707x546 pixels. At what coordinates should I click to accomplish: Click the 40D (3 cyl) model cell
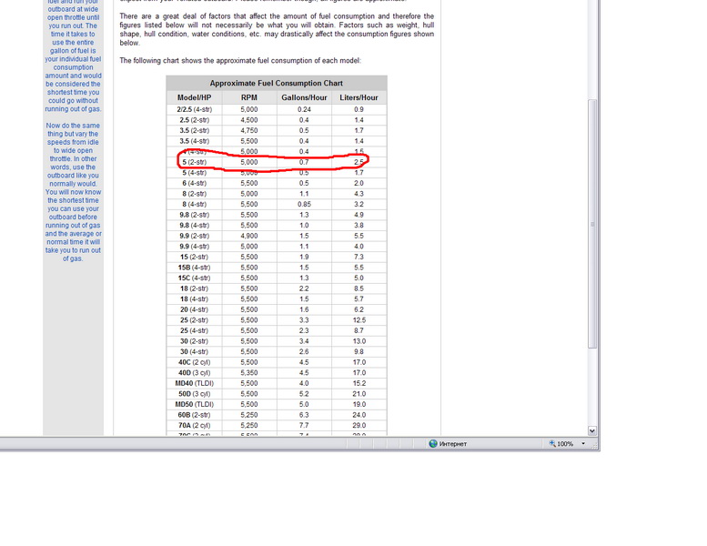(x=194, y=372)
